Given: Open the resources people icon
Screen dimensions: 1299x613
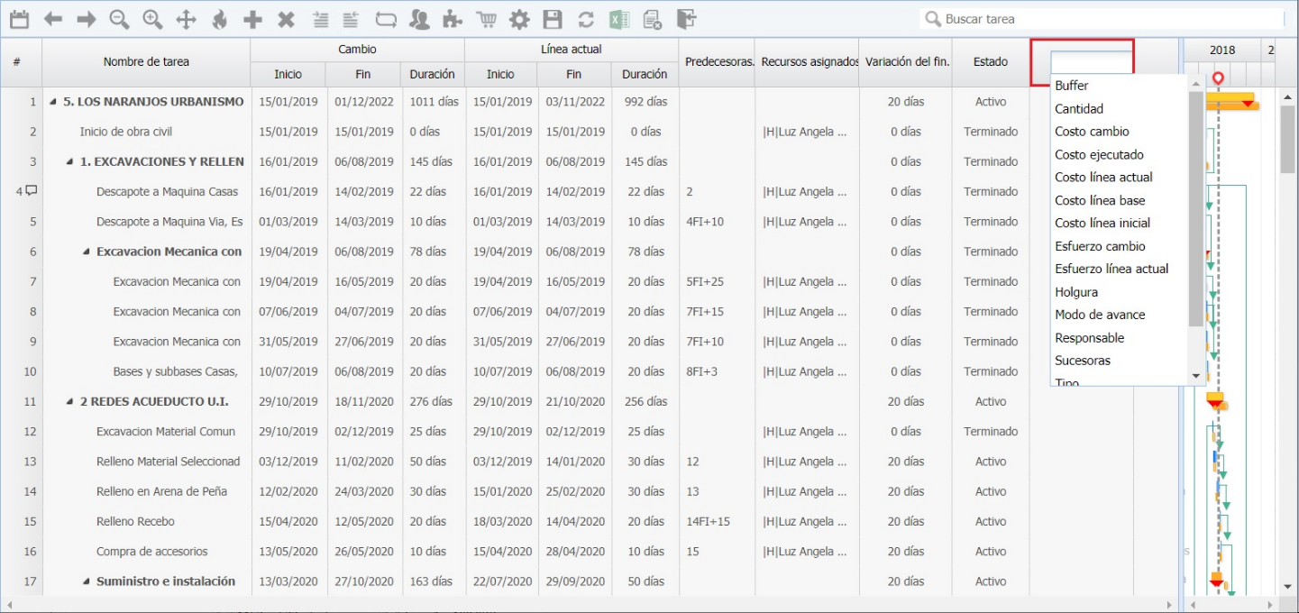Looking at the screenshot, I should [x=419, y=19].
